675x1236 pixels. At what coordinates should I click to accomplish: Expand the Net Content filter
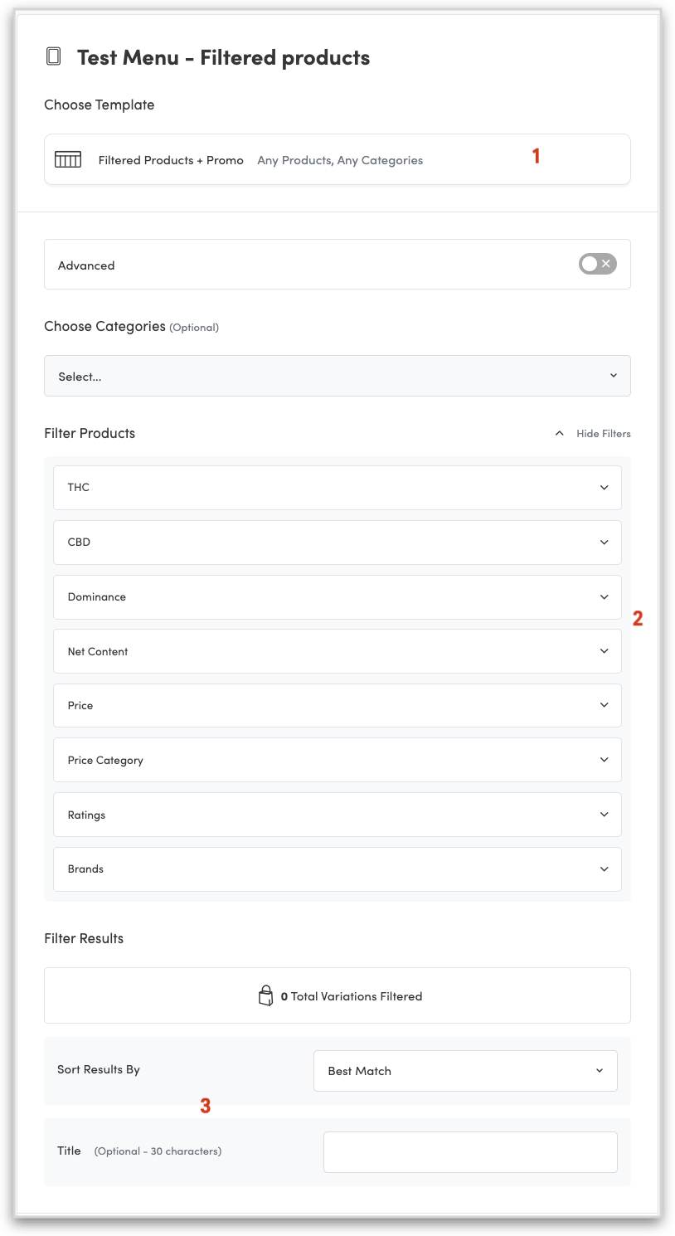click(337, 651)
